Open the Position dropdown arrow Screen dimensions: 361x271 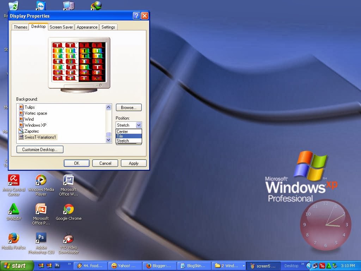pyautogui.click(x=139, y=125)
